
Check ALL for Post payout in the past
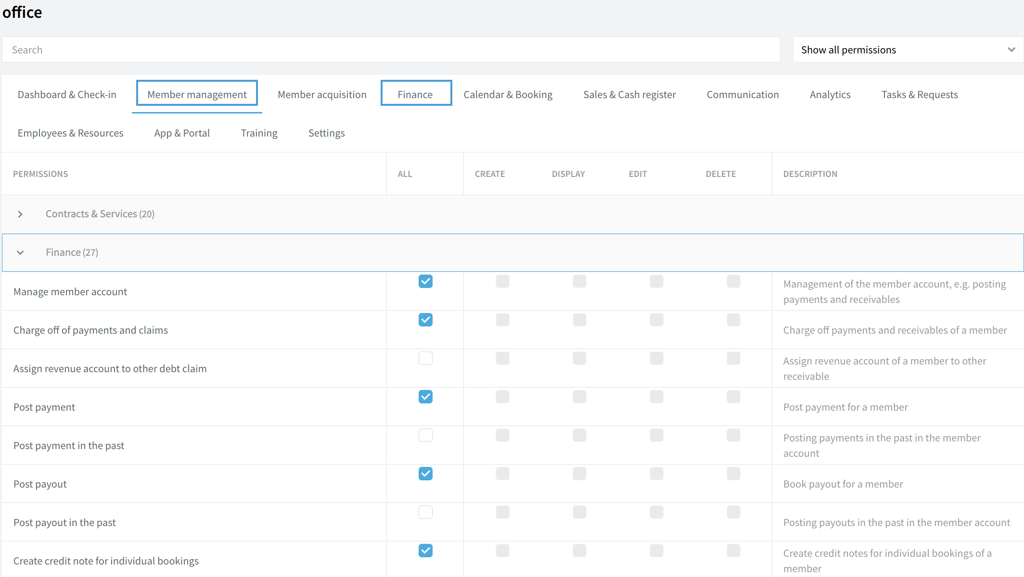click(425, 512)
